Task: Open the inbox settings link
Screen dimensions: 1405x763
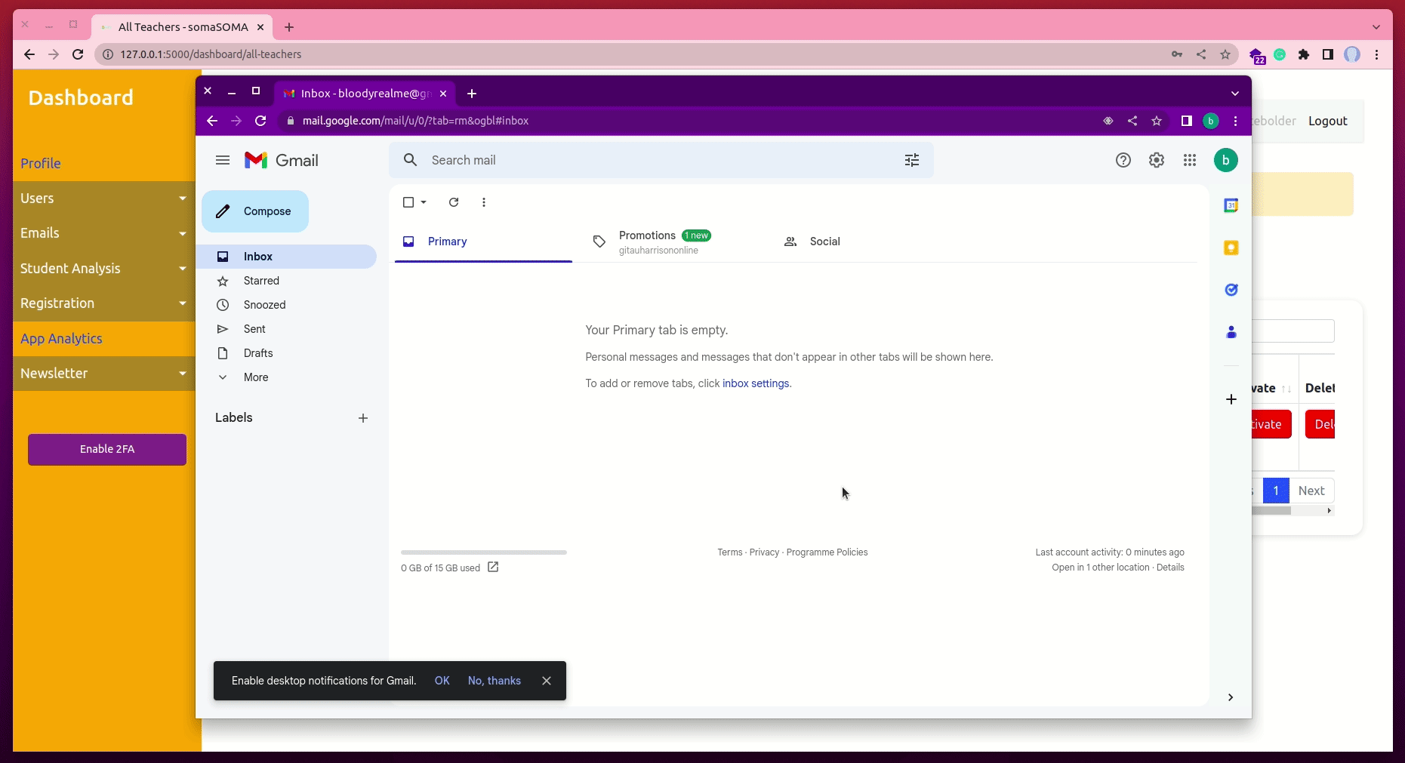Action: pos(755,383)
